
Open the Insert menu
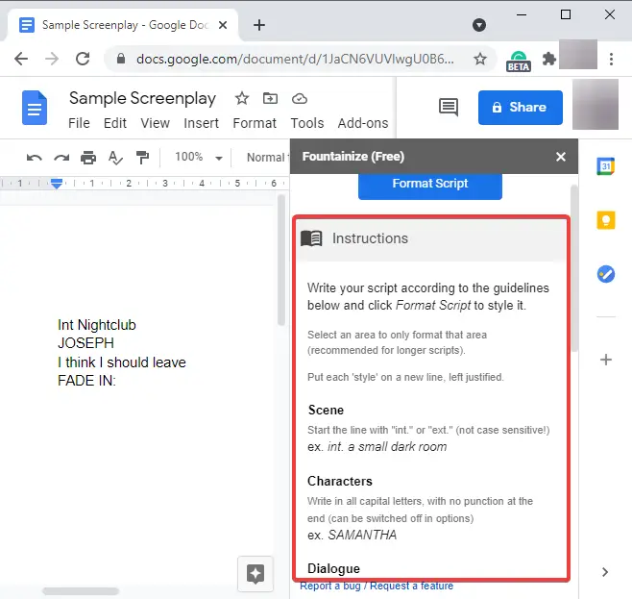tap(201, 123)
